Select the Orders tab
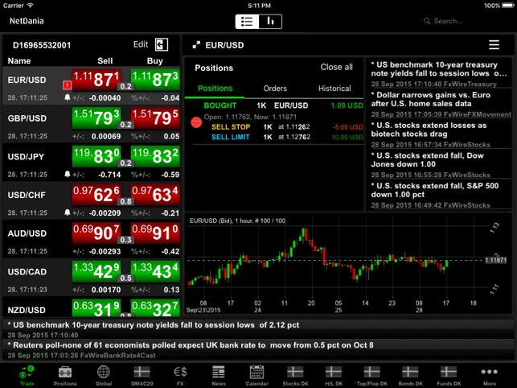This screenshot has width=517, height=388. [275, 89]
